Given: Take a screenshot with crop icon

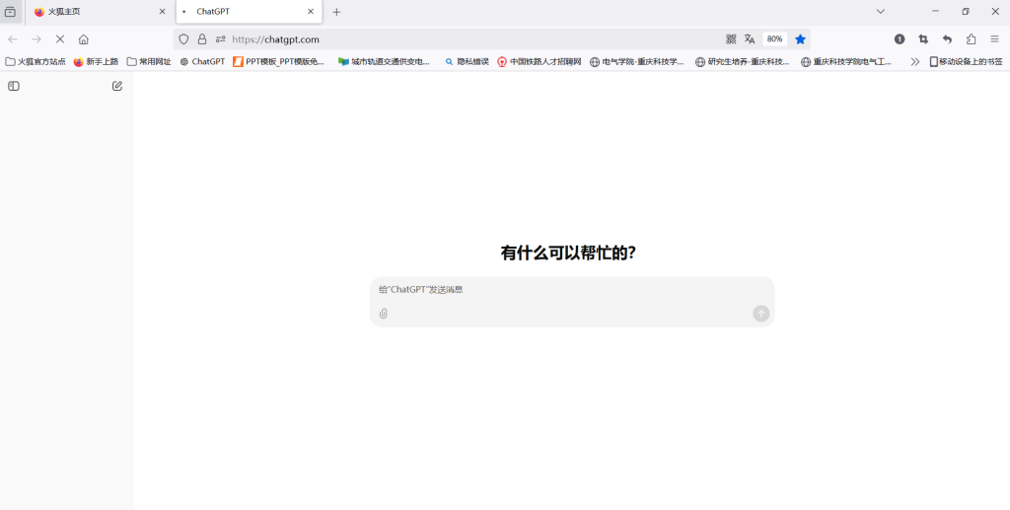Looking at the screenshot, I should point(923,39).
